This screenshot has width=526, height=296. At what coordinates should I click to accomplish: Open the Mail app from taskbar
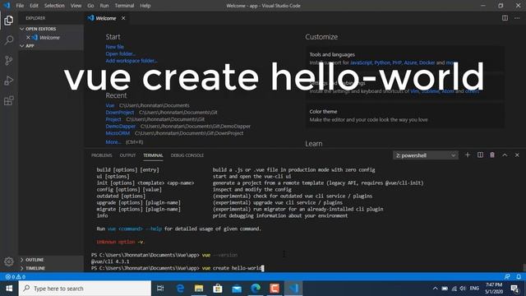click(x=237, y=289)
